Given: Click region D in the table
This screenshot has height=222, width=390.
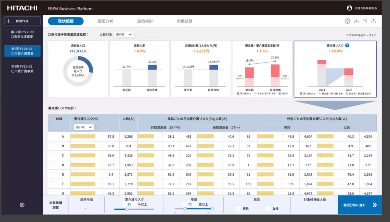Looking at the screenshot, I should point(63,165).
